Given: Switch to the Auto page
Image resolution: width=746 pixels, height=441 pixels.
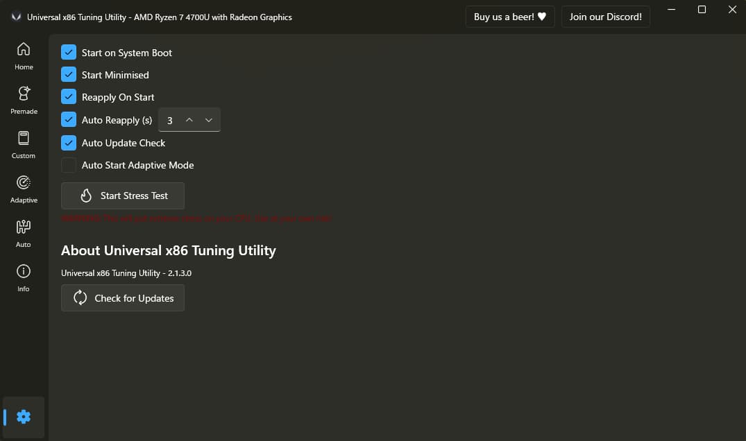Looking at the screenshot, I should pyautogui.click(x=24, y=234).
